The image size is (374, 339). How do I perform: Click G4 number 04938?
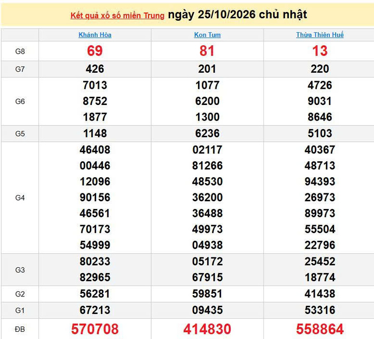pos(207,245)
